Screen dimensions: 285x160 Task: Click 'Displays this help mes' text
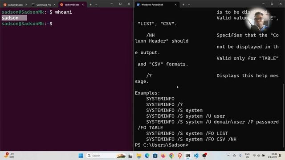click(248, 76)
